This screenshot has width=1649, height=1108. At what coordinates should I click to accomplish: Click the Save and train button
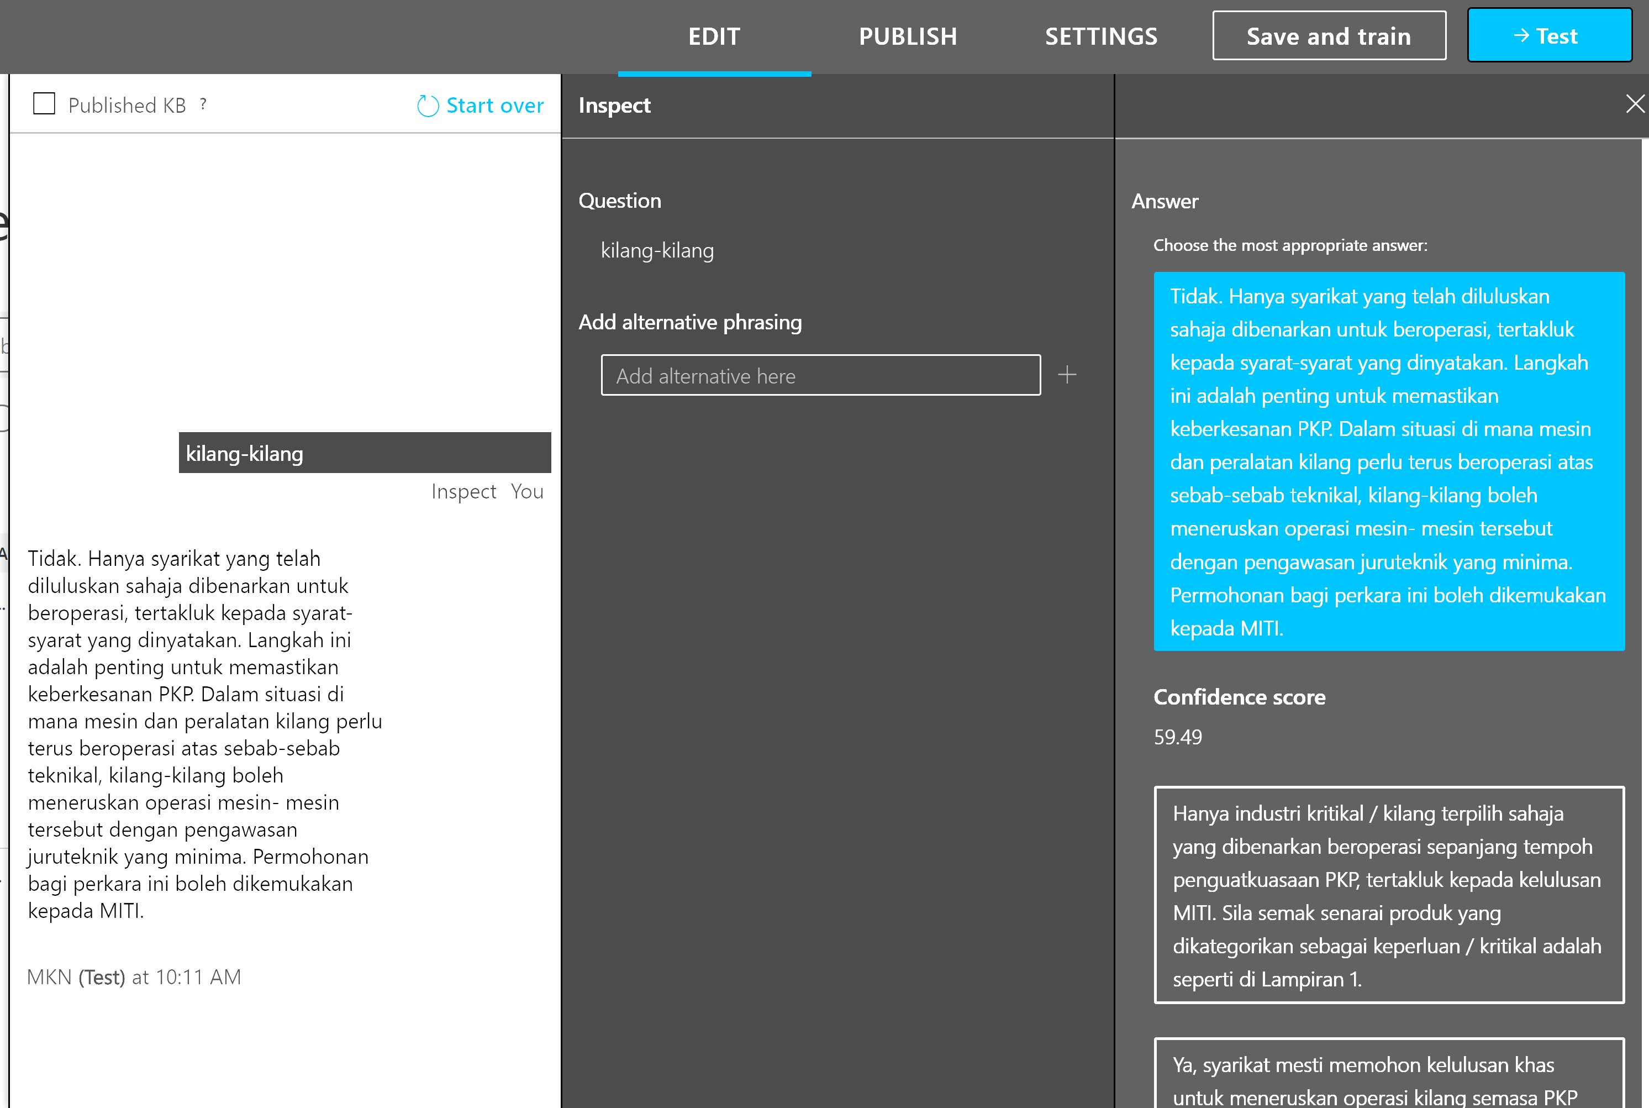[1329, 36]
